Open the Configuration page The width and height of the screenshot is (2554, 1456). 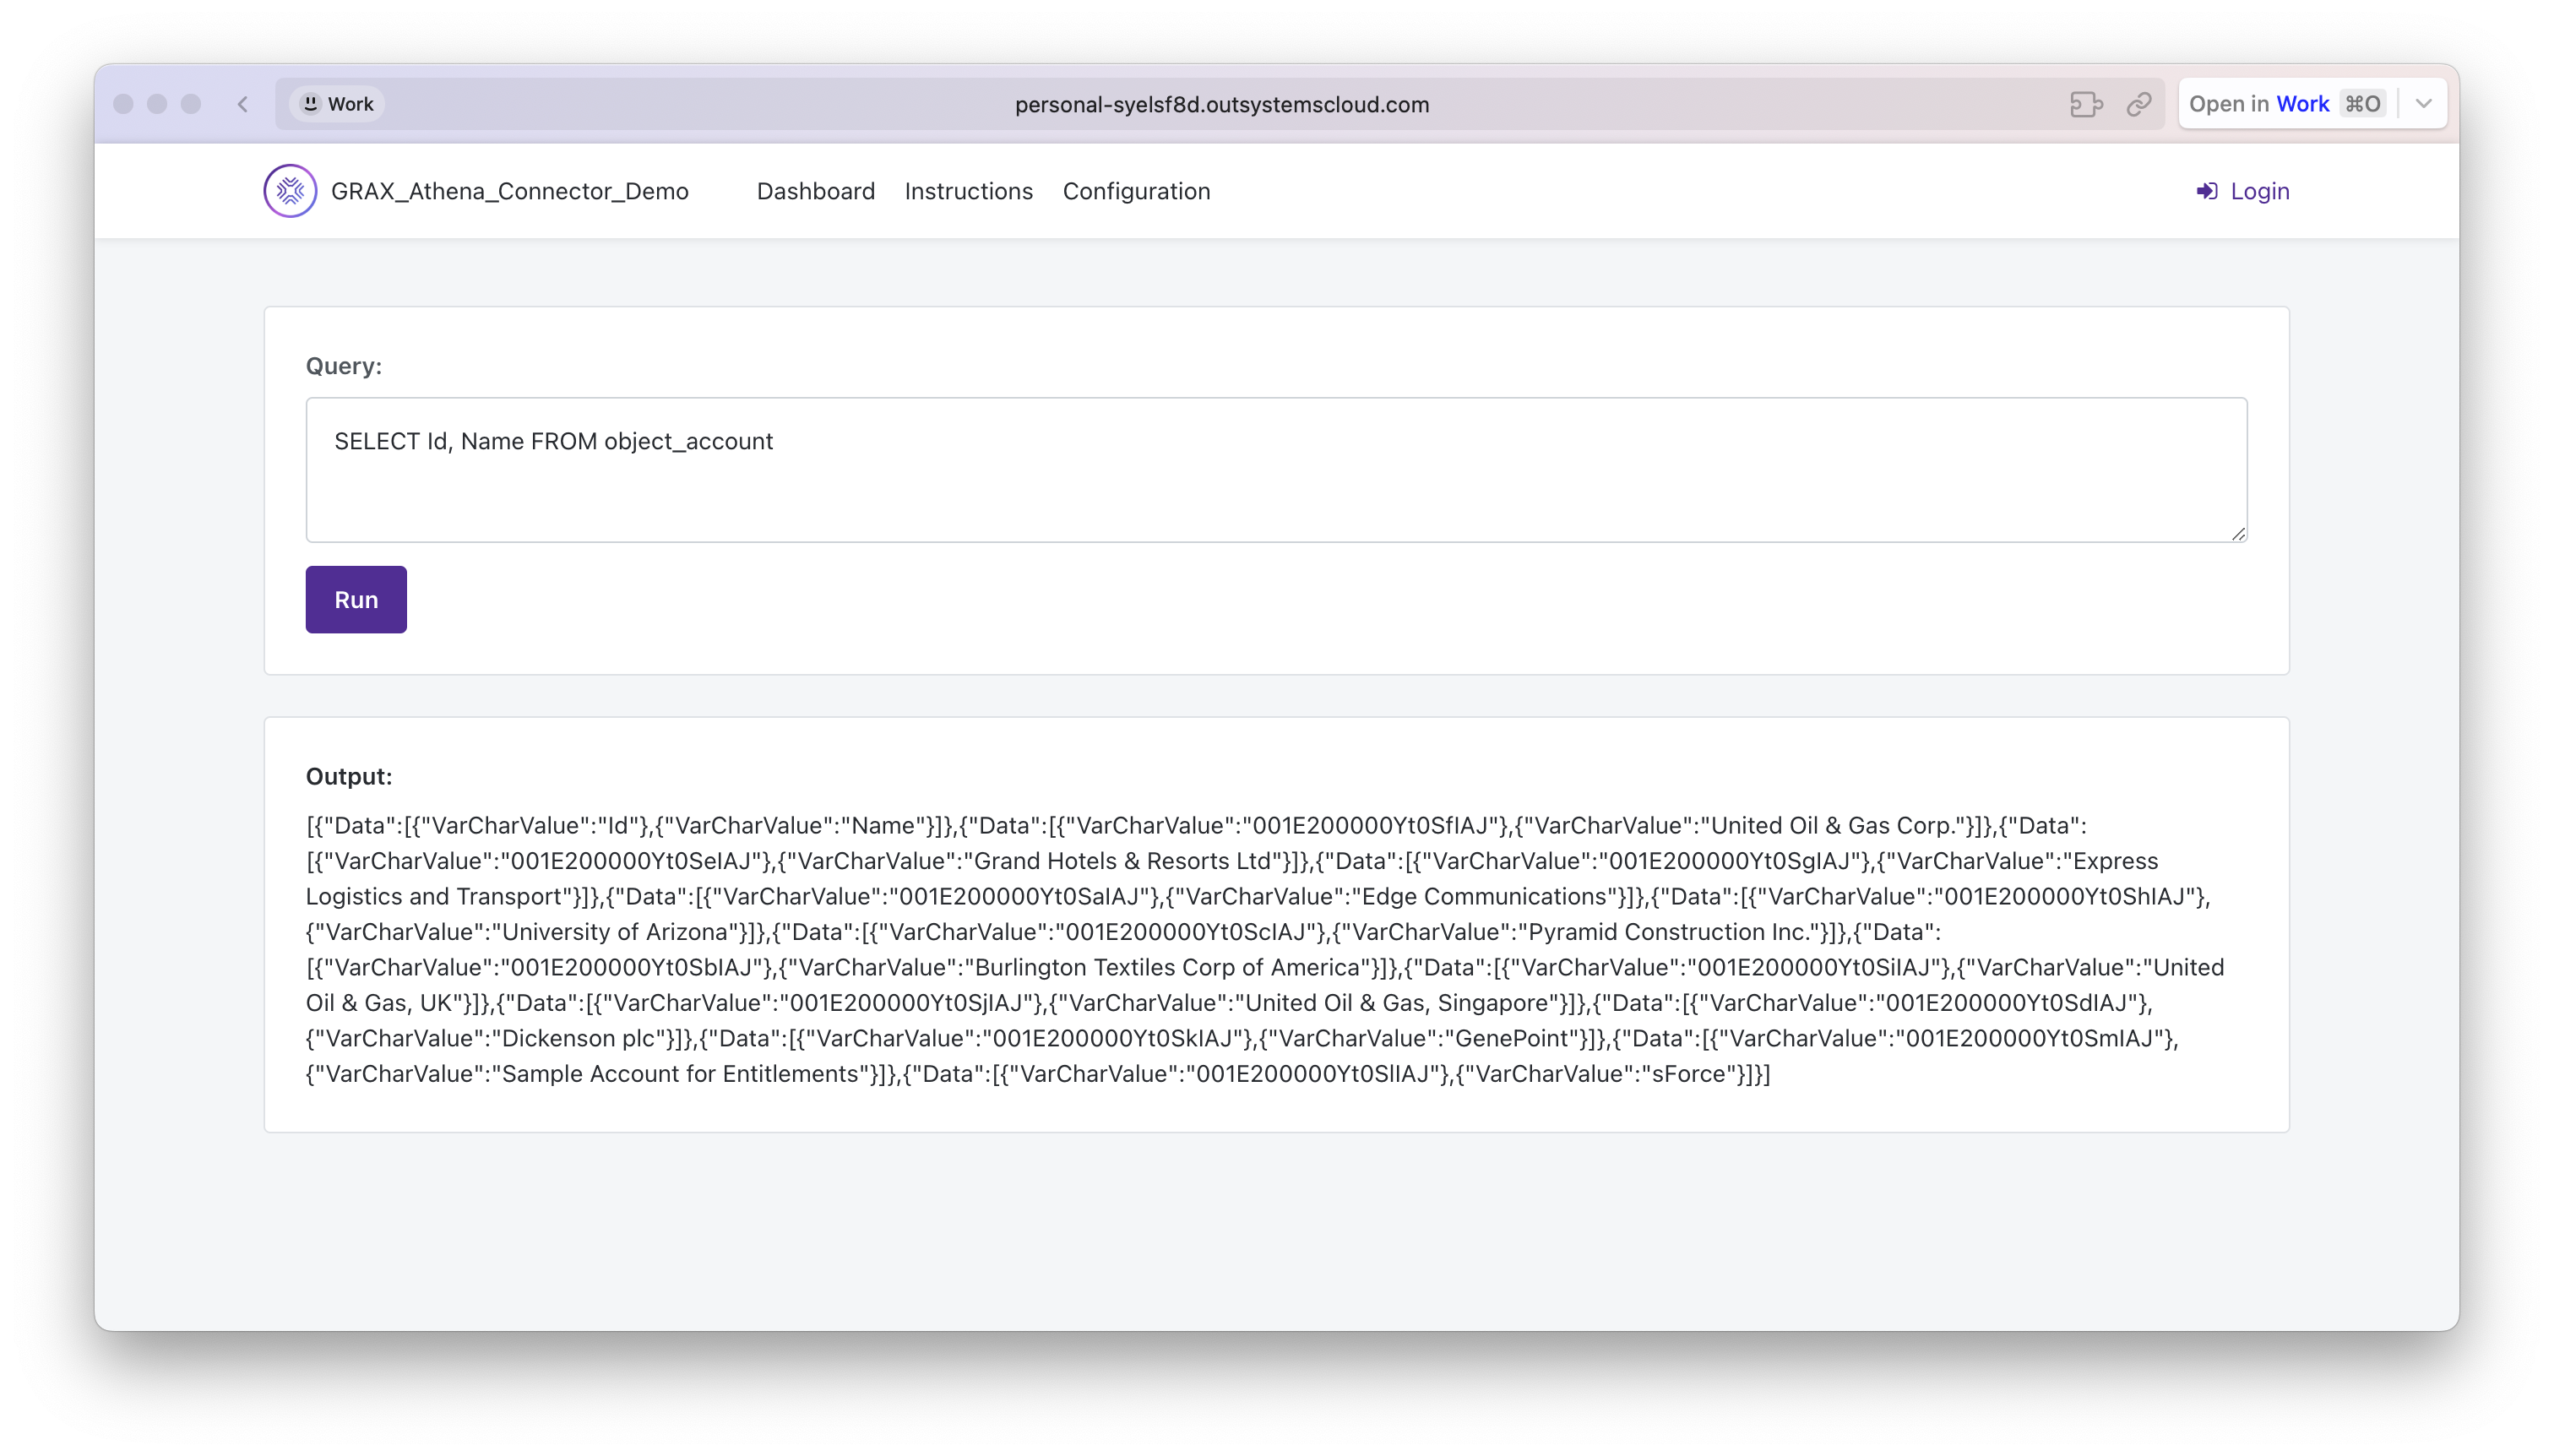coord(1136,191)
